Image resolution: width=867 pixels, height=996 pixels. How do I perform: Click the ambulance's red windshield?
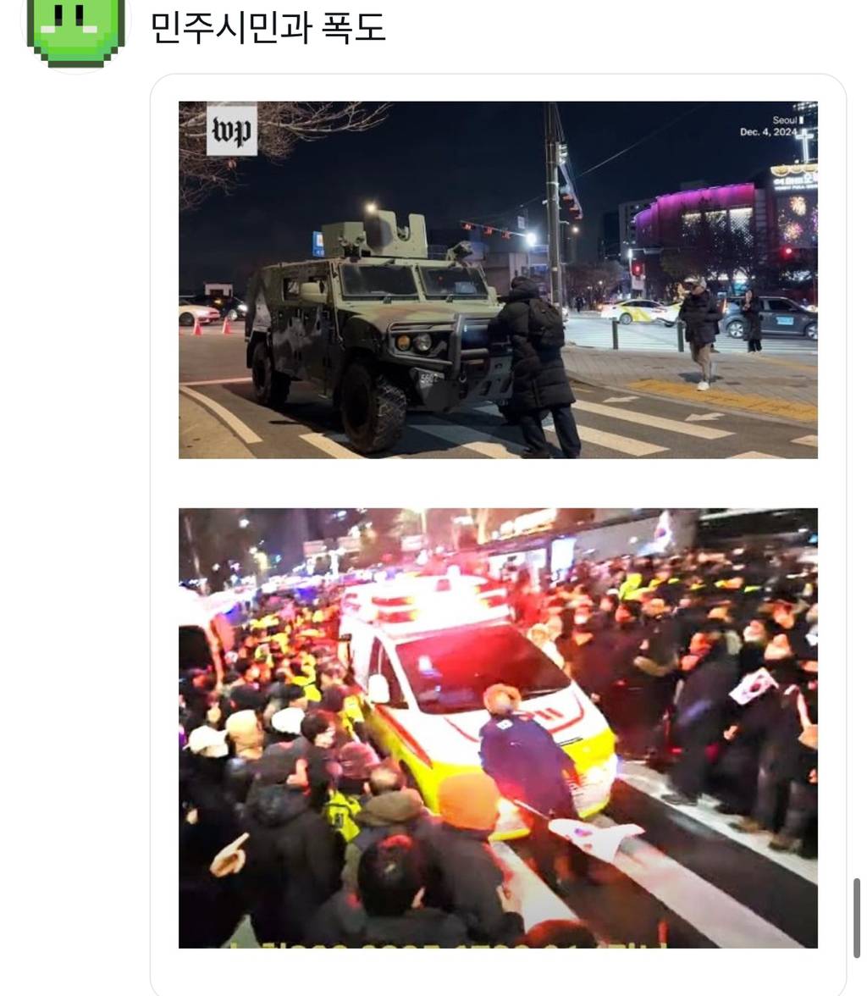point(482,666)
